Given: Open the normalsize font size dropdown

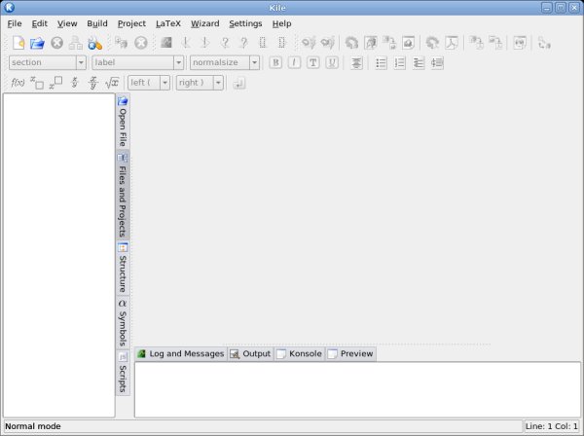Looking at the screenshot, I should [254, 62].
